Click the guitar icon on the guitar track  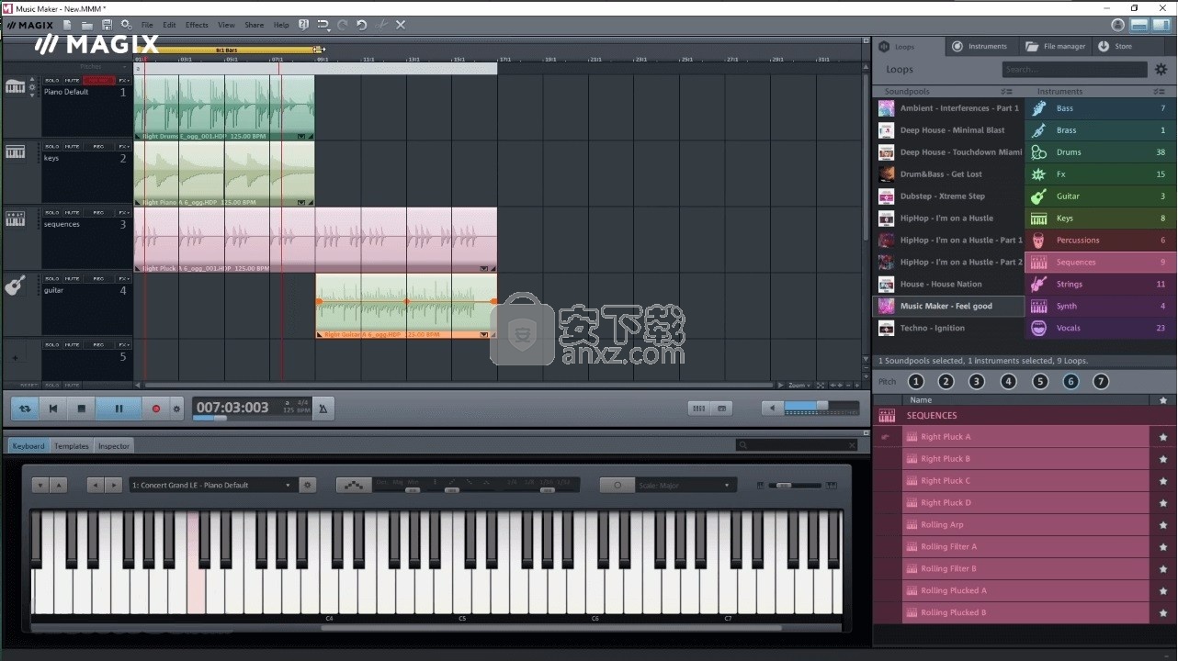[15, 286]
